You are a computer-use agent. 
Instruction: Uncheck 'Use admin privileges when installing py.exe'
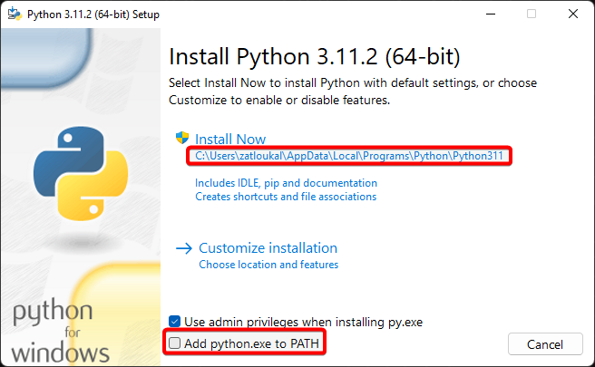click(x=175, y=321)
